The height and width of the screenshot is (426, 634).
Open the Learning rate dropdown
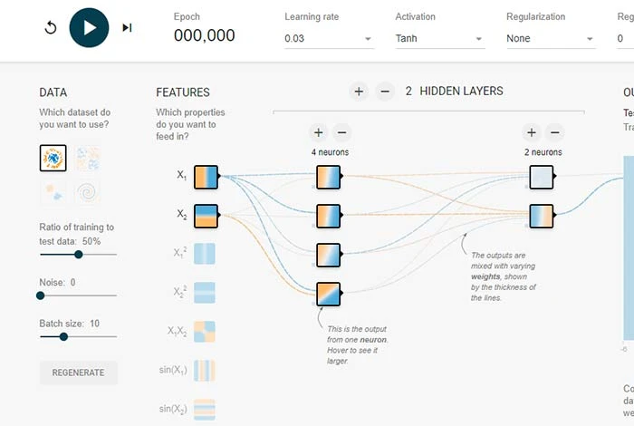tap(328, 39)
